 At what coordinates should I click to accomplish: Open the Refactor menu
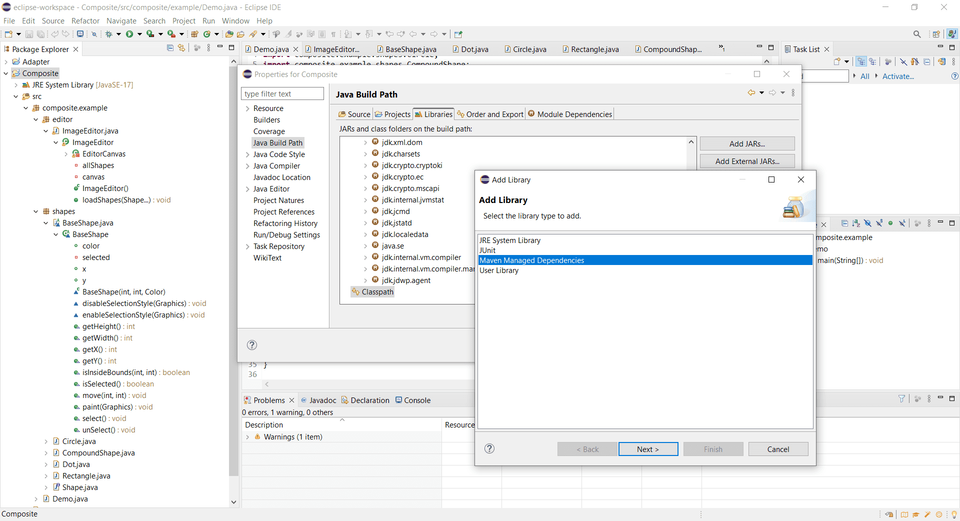[85, 20]
